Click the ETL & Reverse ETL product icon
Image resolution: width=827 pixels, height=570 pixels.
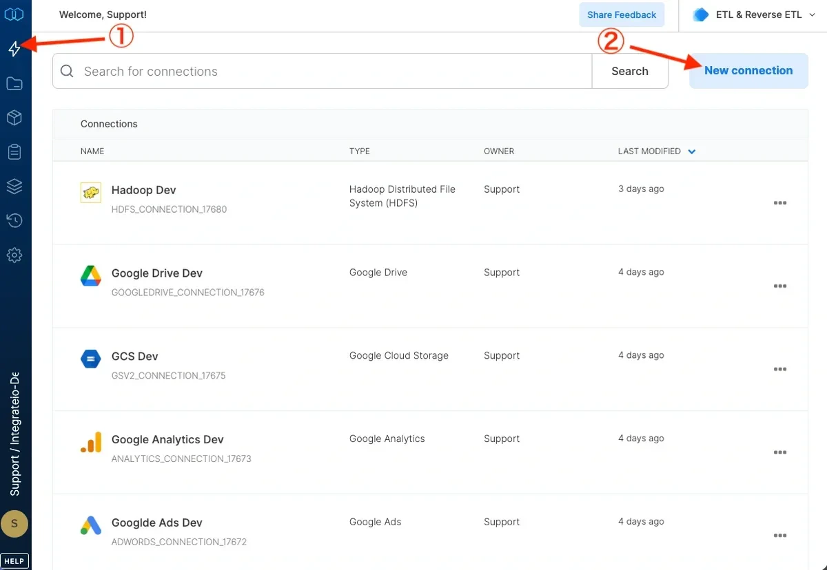701,14
